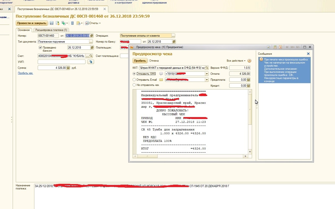Click magnifier icon in ККТ field
The image size is (335, 209).
point(207,68)
